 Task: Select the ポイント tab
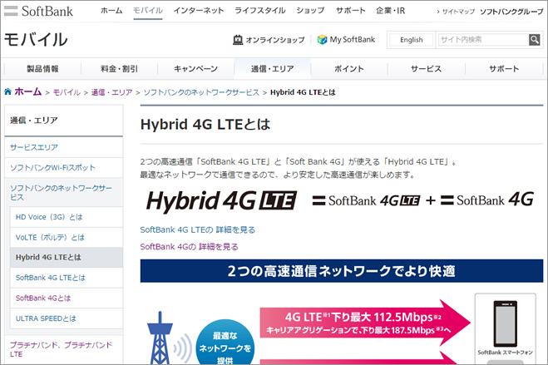(349, 69)
